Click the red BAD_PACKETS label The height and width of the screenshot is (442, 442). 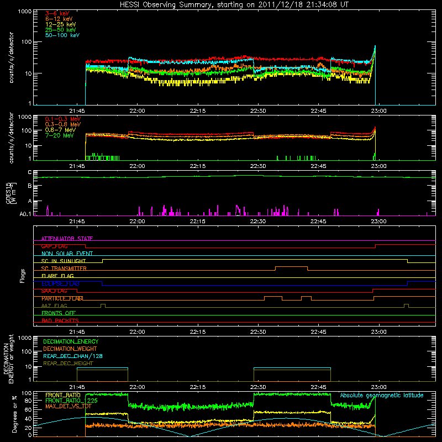pos(60,320)
